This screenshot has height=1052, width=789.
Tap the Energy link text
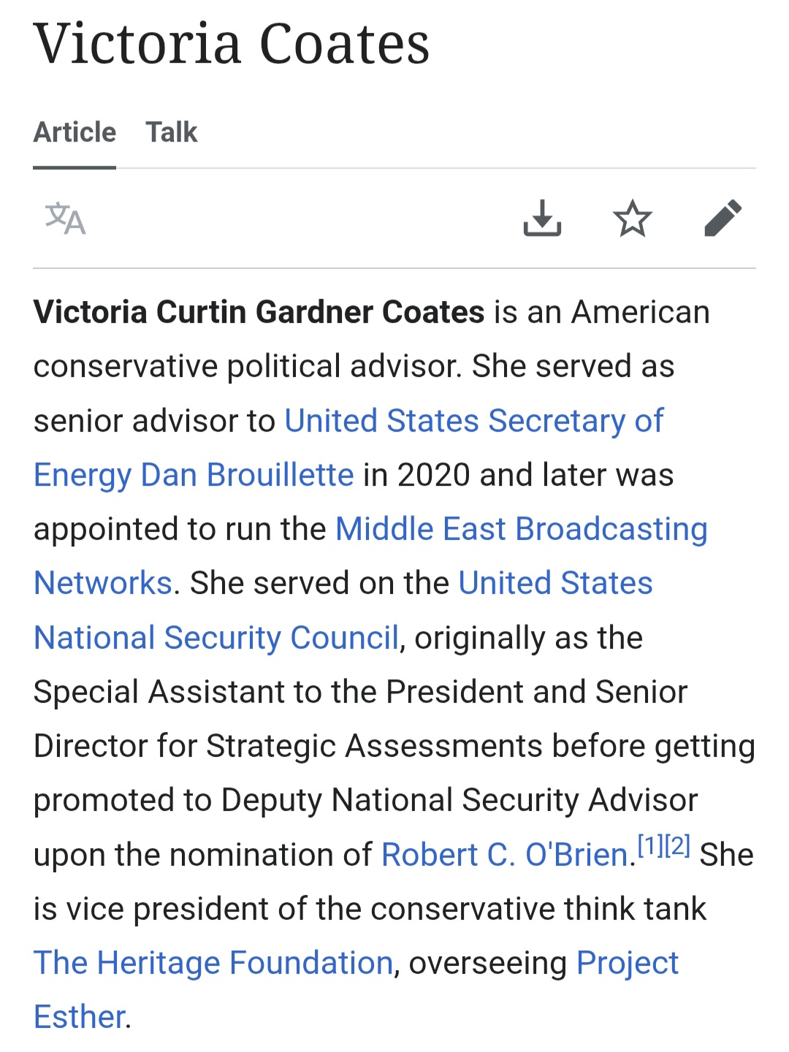click(x=82, y=475)
